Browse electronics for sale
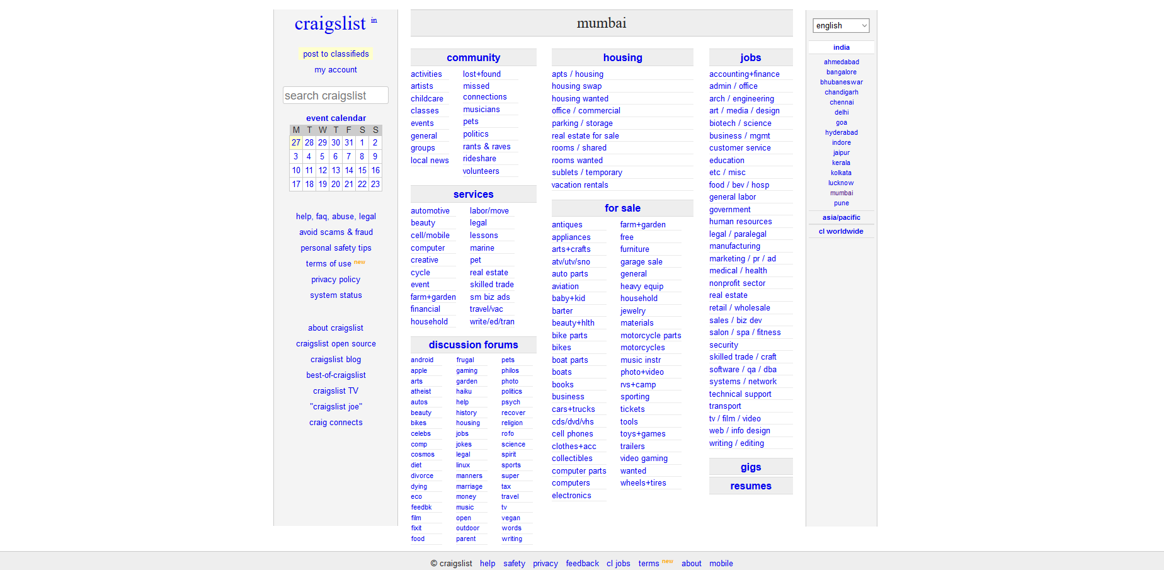Viewport: 1164px width, 570px height. tap(571, 496)
